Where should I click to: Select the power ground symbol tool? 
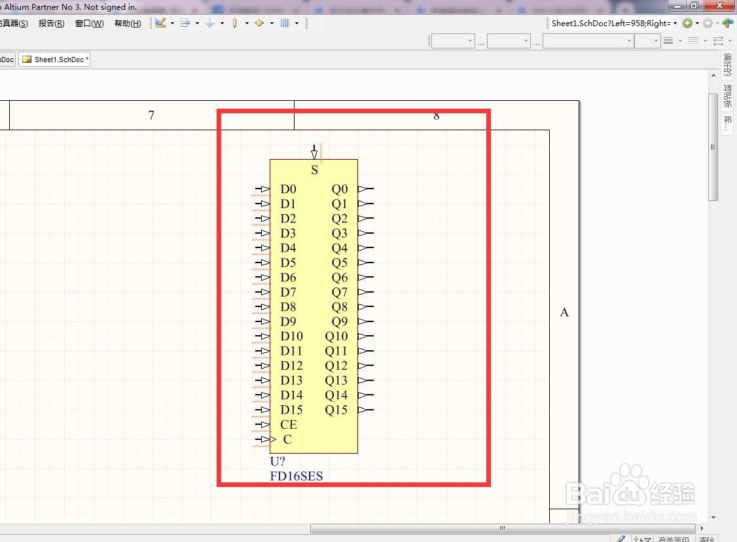[x=210, y=22]
